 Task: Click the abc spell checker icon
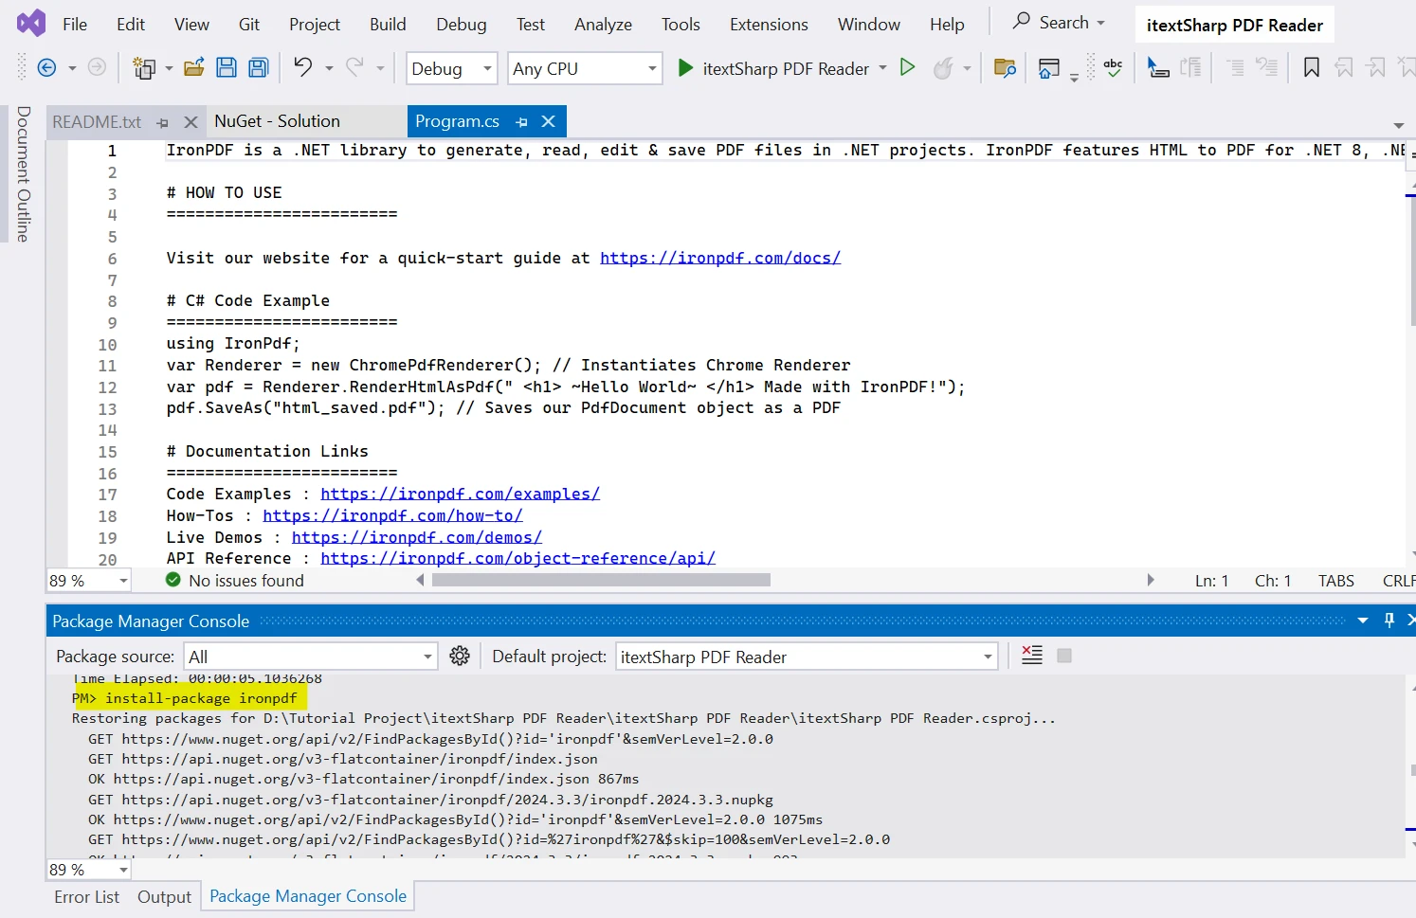coord(1114,67)
